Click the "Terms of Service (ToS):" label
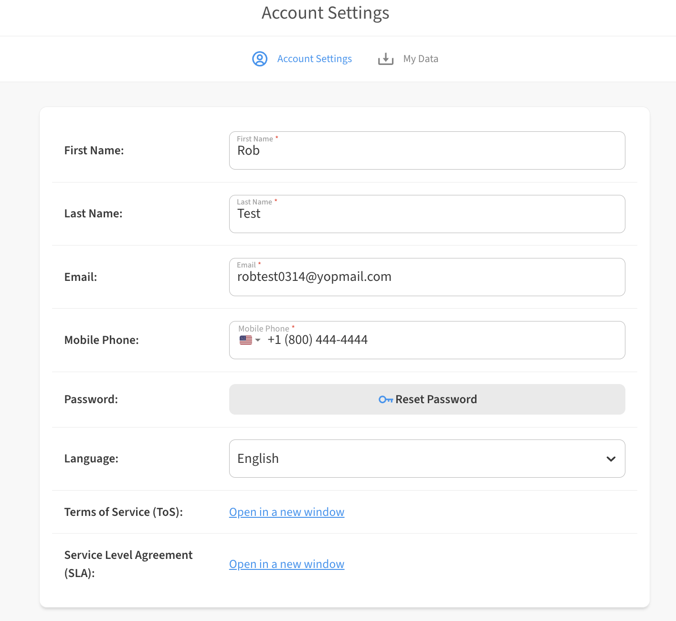 coord(123,512)
